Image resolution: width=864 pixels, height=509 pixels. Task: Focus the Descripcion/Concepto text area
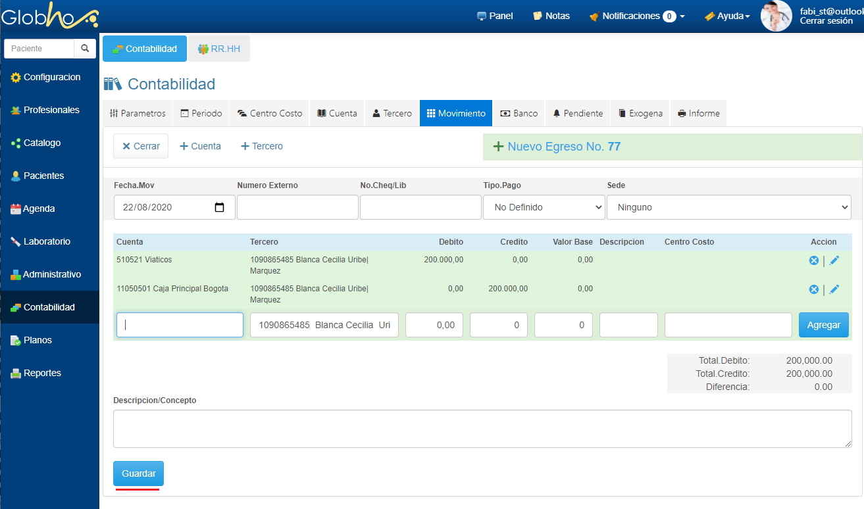[x=482, y=429]
